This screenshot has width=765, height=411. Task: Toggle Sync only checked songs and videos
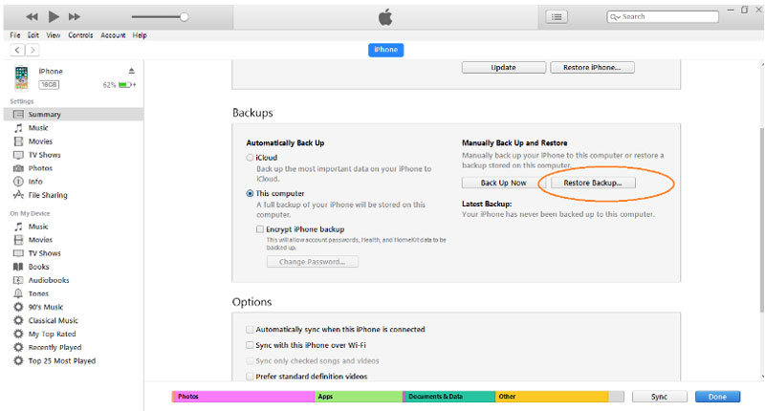[x=250, y=360]
